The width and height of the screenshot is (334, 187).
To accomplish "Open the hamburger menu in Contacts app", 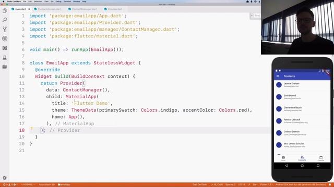I will (x=278, y=76).
